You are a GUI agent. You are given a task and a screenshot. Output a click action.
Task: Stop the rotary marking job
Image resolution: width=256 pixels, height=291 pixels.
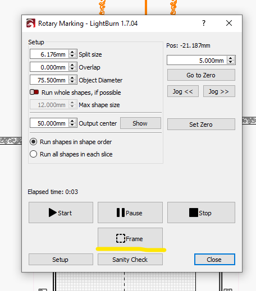pos(201,213)
